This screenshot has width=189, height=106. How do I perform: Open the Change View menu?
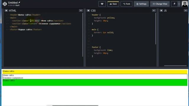(160, 4)
